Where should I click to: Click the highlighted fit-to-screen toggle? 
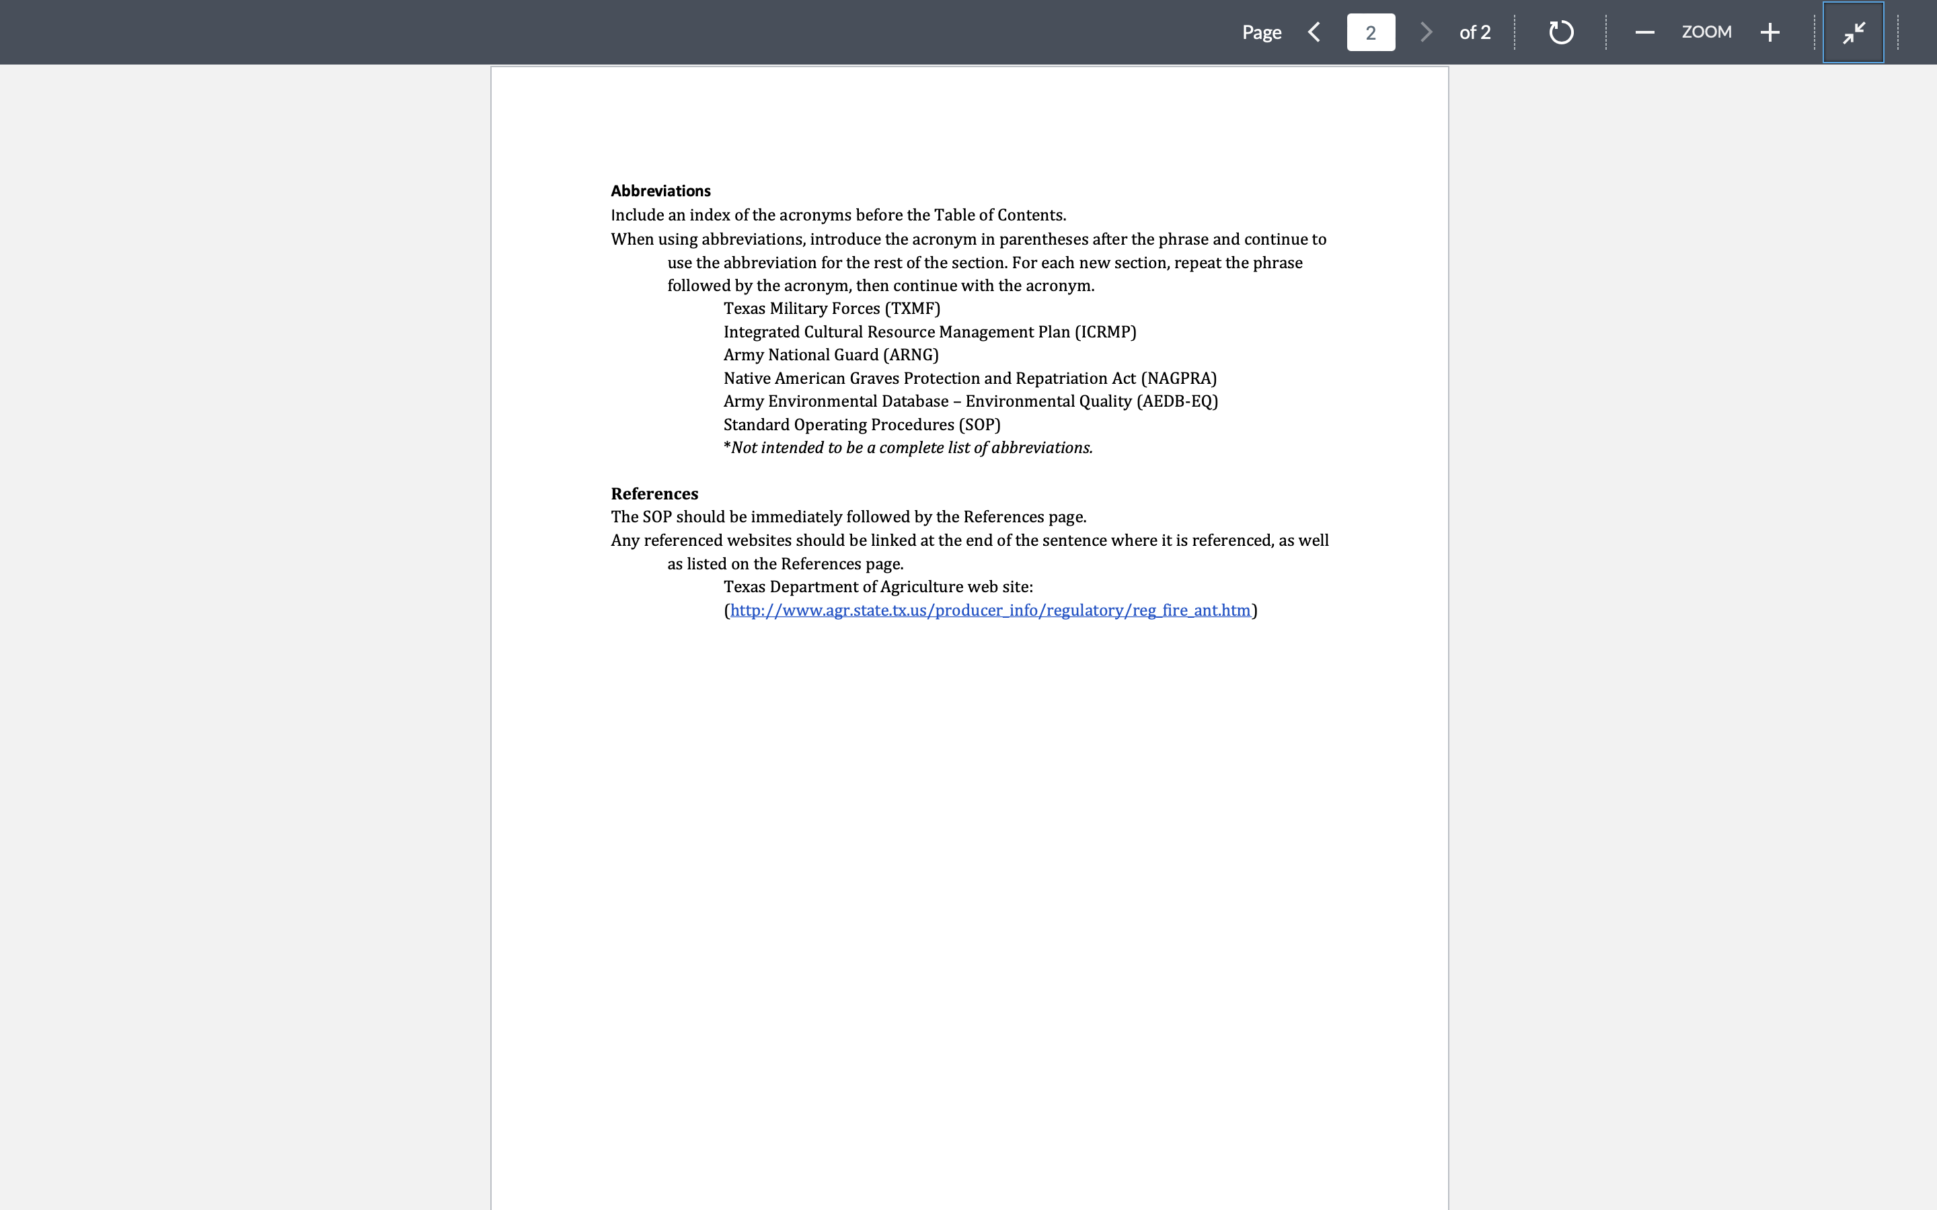tap(1852, 32)
